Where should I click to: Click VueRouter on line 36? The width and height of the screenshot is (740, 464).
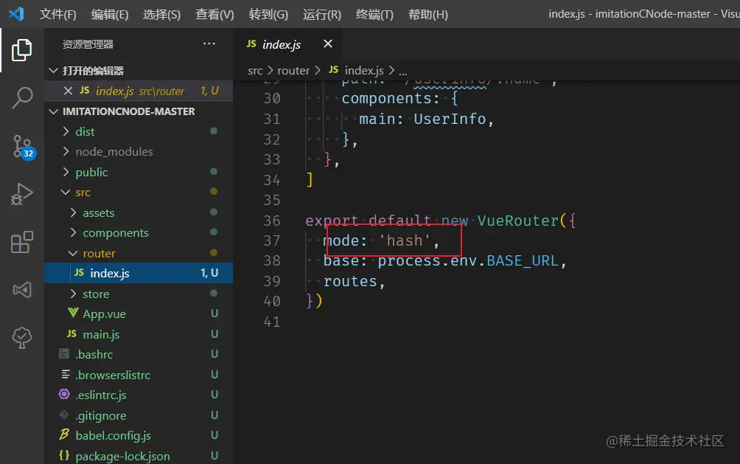coord(517,221)
